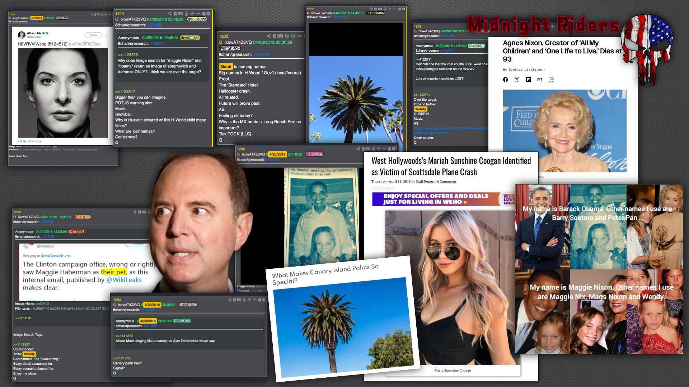Viewport: 689px width, 387px height.
Task: Open chevron menu beside tweet Follow button
Action: 106,35
